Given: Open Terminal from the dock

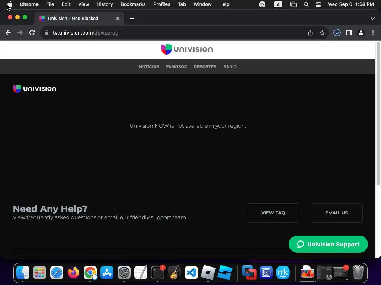Looking at the screenshot, I should click(x=157, y=272).
